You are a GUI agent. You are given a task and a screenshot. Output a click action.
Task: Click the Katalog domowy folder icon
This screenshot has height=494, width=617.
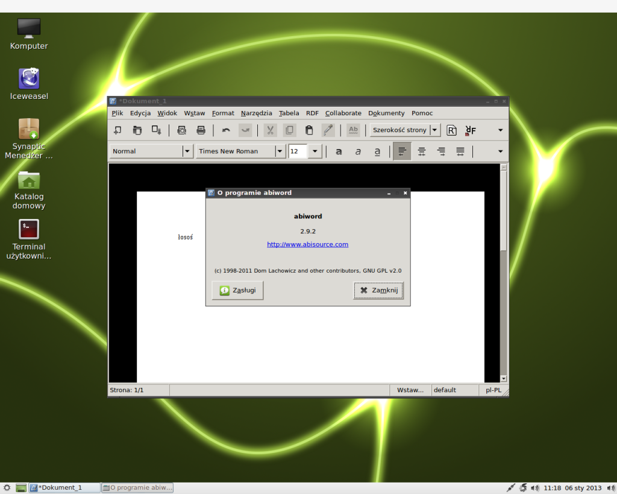point(29,189)
